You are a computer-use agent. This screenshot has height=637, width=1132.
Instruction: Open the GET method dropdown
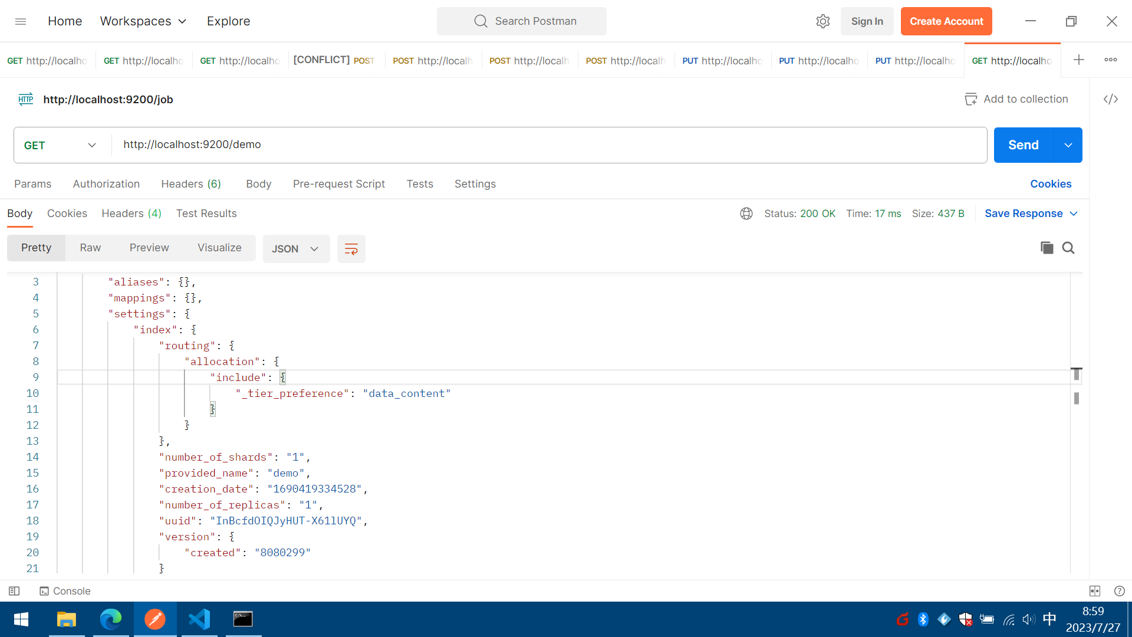[60, 145]
